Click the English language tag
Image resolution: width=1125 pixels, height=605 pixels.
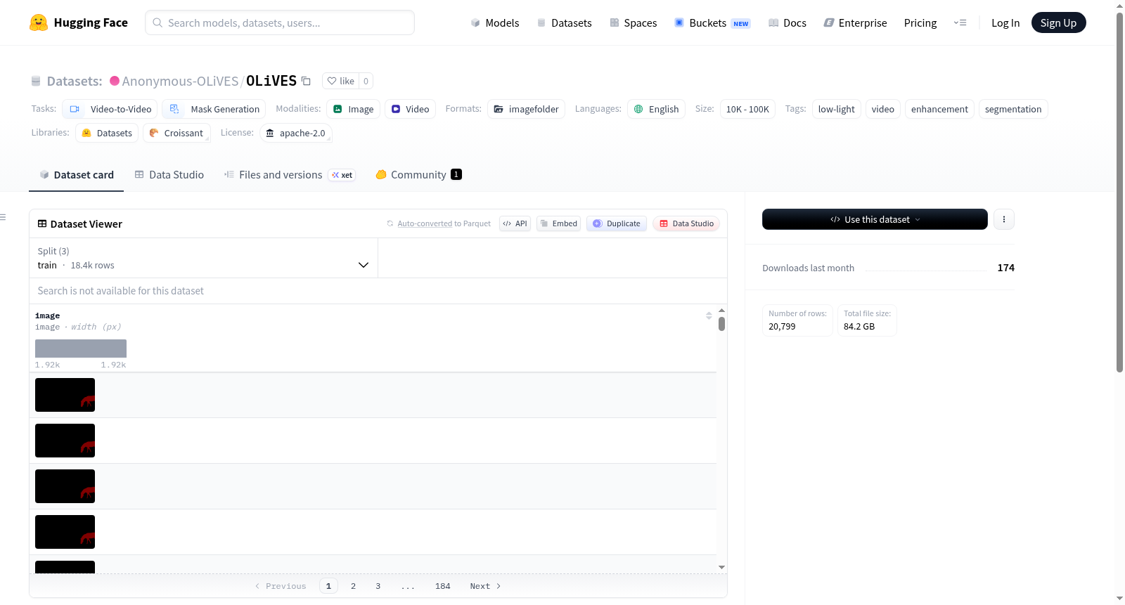click(x=656, y=109)
